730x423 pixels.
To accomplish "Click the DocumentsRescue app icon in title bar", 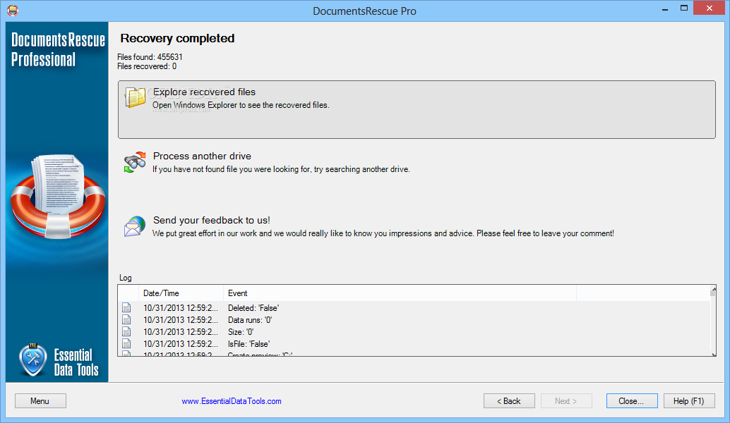I will tap(13, 11).
